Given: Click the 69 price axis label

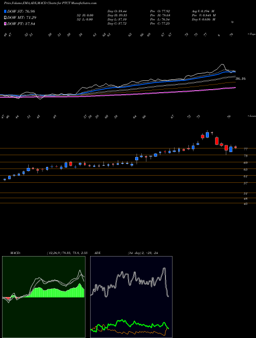Looking at the screenshot, I should 245,163.
